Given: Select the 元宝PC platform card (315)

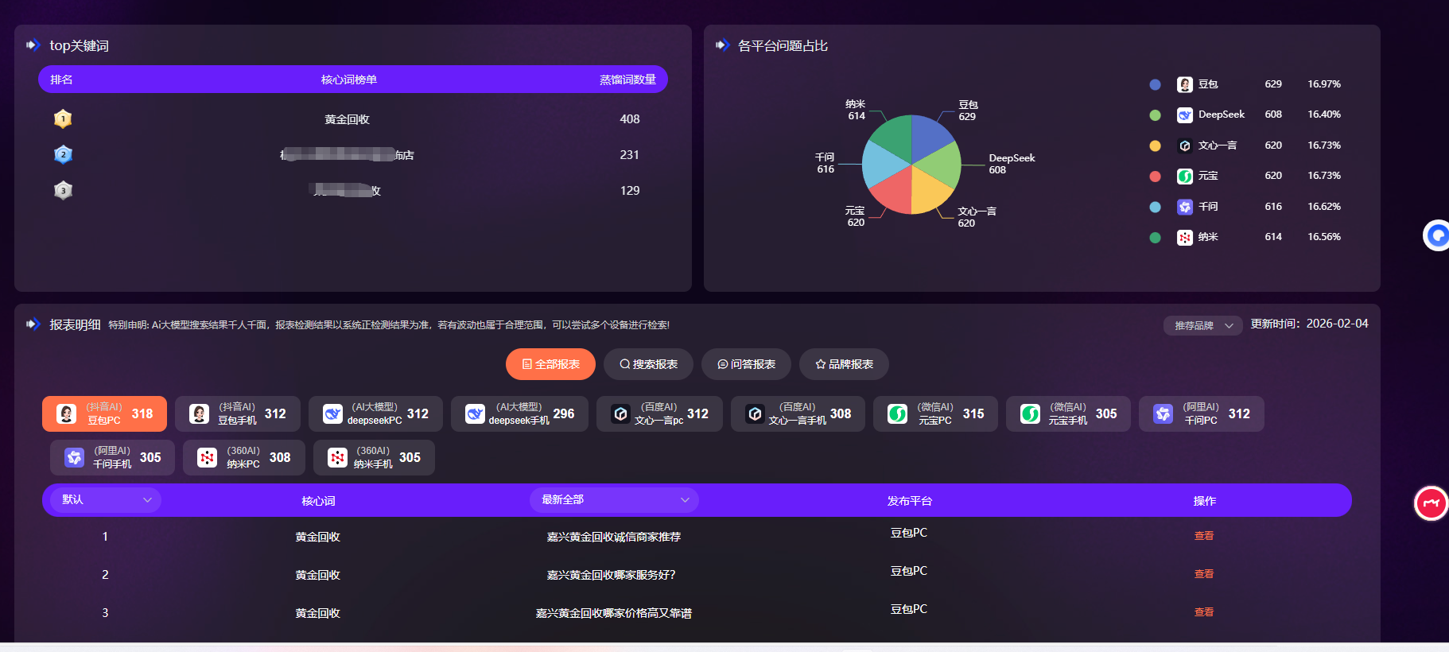Looking at the screenshot, I should pyautogui.click(x=935, y=413).
